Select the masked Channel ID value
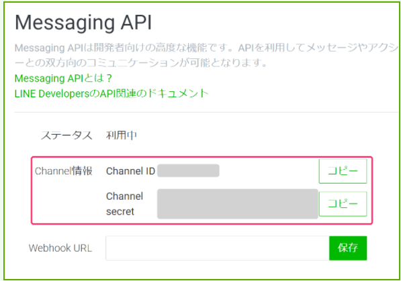 (188, 170)
